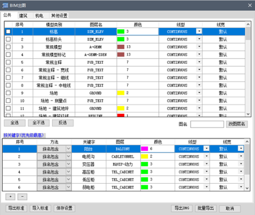Screen dimensions: 255x215
Task: Click the 弱电柜 keyword cell
Action: coord(89,188)
